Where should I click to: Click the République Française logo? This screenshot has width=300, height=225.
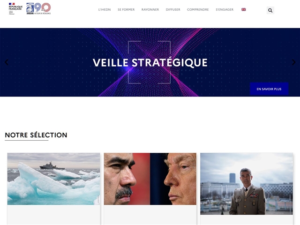(15, 9)
